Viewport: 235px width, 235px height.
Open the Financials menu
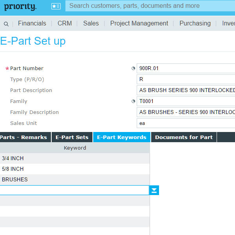pos(32,23)
